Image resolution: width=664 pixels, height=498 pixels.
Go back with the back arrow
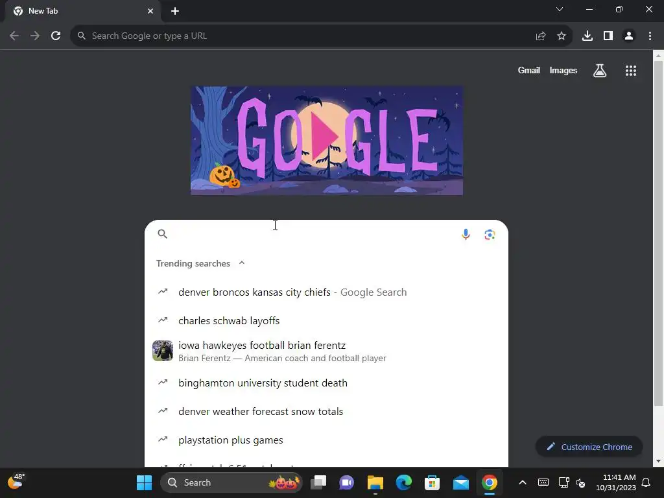[14, 36]
